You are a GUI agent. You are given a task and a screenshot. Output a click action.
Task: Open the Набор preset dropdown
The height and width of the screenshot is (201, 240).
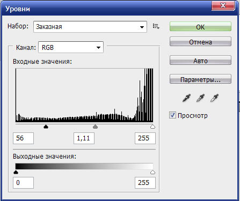point(90,27)
